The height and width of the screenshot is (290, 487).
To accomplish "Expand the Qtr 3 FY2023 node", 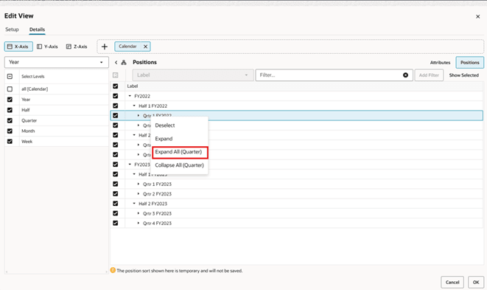I will click(x=139, y=213).
